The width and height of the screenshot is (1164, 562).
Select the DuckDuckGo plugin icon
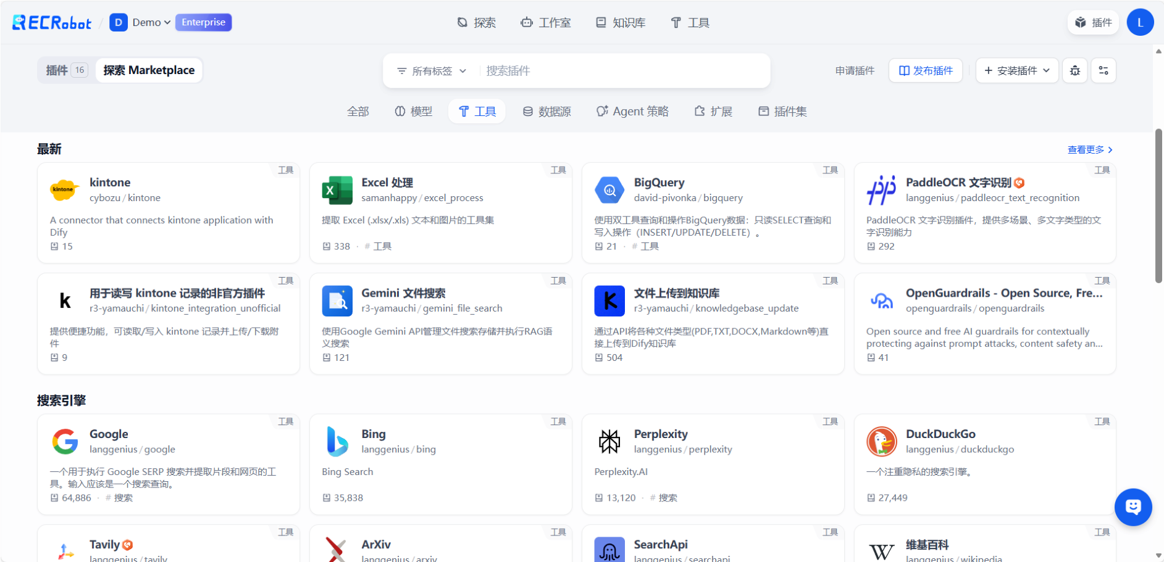(881, 441)
